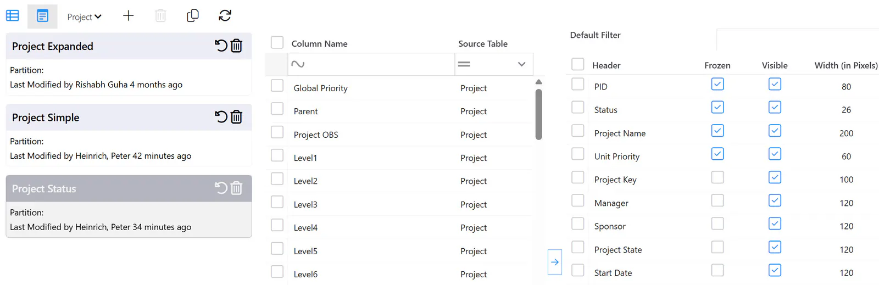Image resolution: width=879 pixels, height=285 pixels.
Task: Select the Sponsor row checkbox
Action: [578, 223]
